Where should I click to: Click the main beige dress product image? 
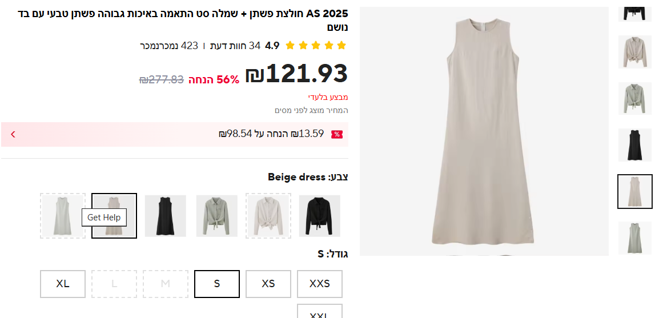click(484, 131)
